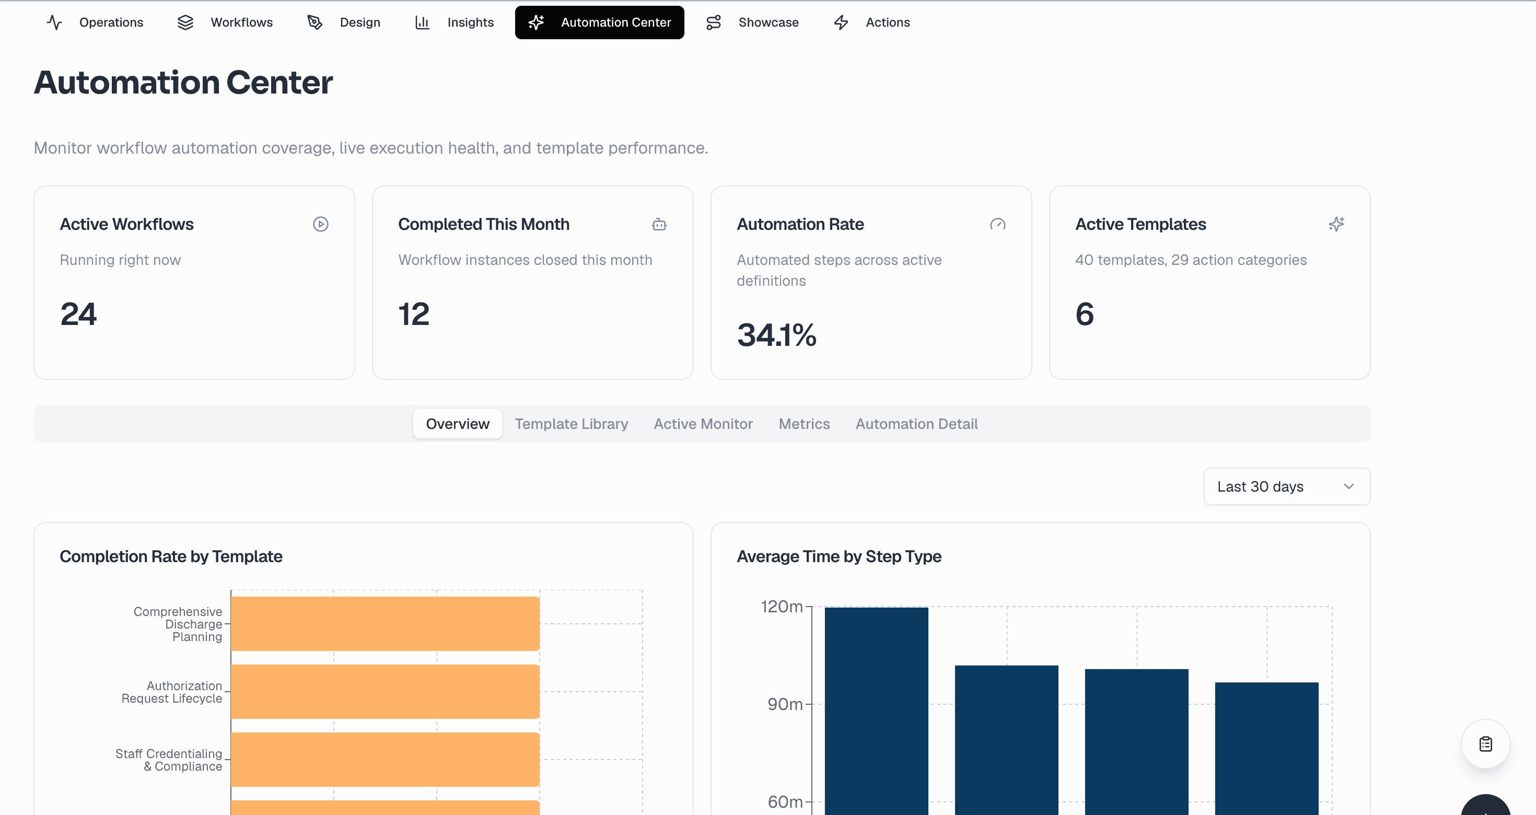The height and width of the screenshot is (815, 1536).
Task: Click the Active Templates card title
Action: [x=1141, y=224]
